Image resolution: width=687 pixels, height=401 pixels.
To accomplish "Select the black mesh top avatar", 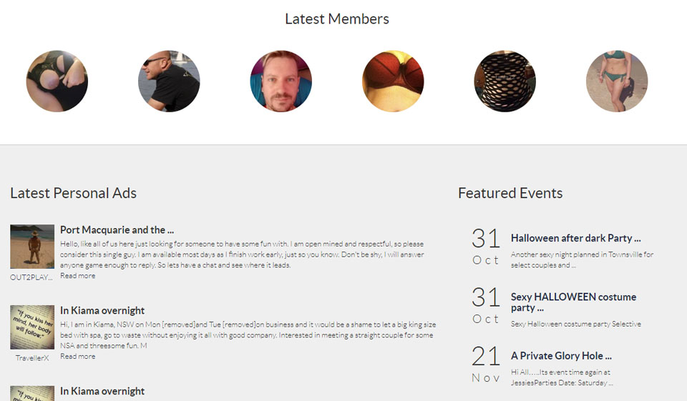I will tap(505, 81).
